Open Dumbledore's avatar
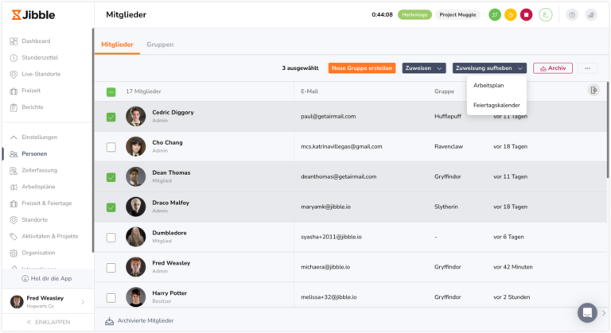Screen dimensions: 611x333 [x=135, y=237]
